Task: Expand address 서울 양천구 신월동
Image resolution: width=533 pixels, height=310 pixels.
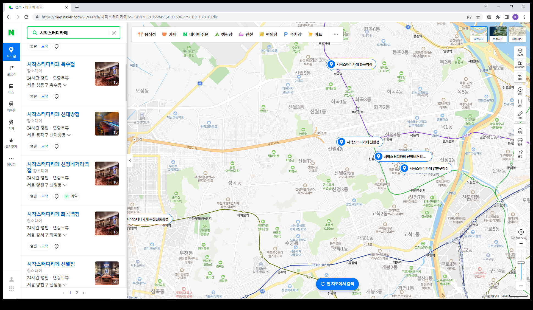Action: [x=47, y=285]
